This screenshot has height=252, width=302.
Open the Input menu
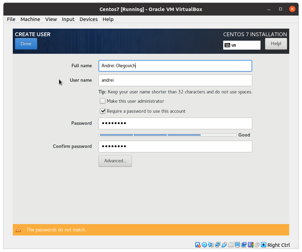coord(68,19)
